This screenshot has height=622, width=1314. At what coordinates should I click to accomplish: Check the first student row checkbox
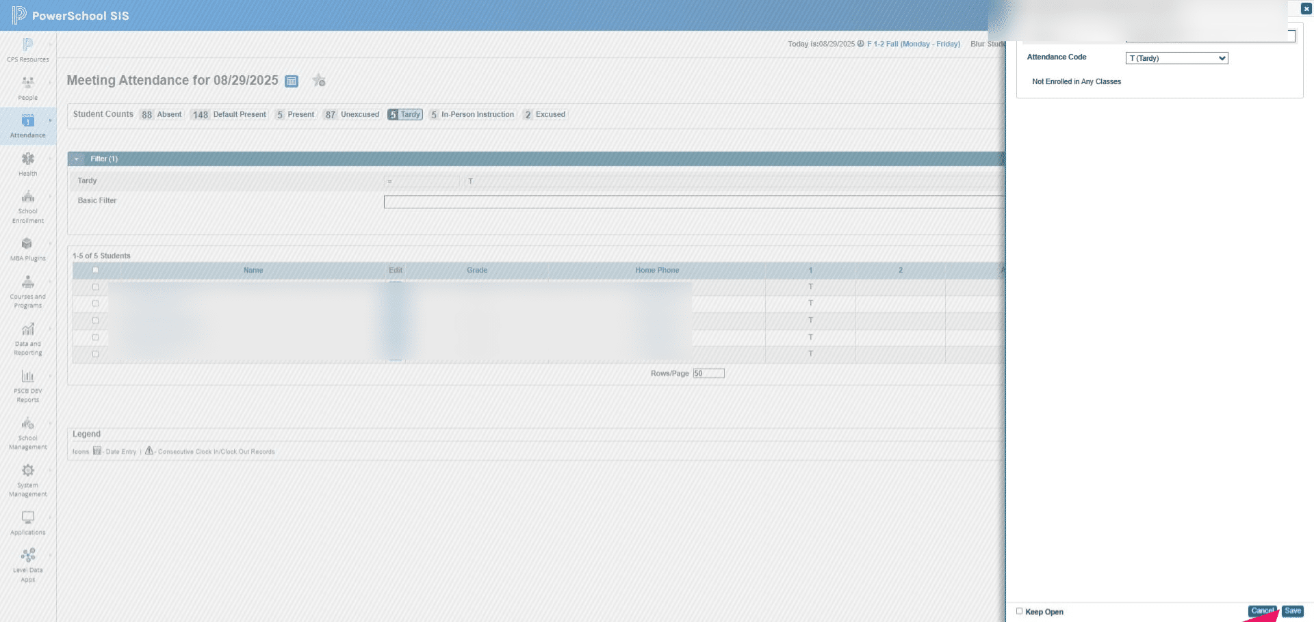click(x=95, y=287)
